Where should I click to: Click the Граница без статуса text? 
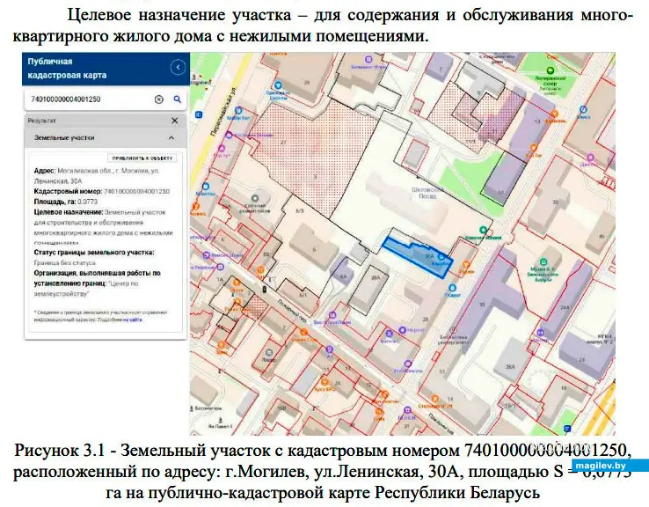pyautogui.click(x=64, y=262)
